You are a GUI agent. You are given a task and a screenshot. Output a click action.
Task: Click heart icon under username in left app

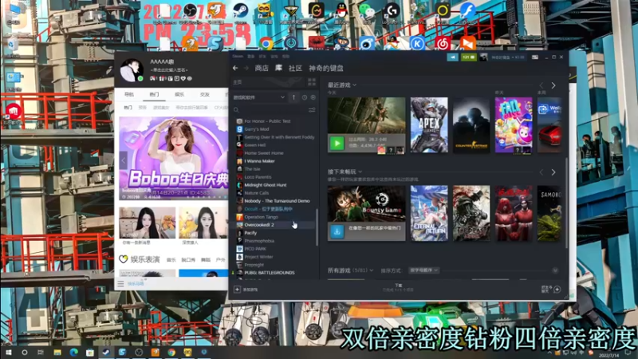click(x=183, y=78)
